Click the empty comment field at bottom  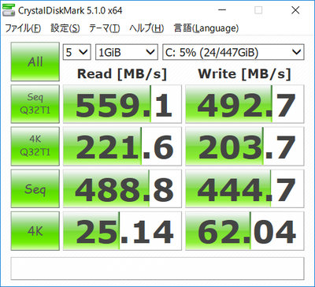(157, 269)
